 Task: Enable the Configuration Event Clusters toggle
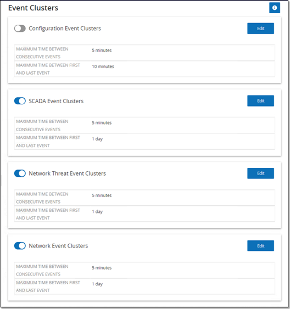20,29
